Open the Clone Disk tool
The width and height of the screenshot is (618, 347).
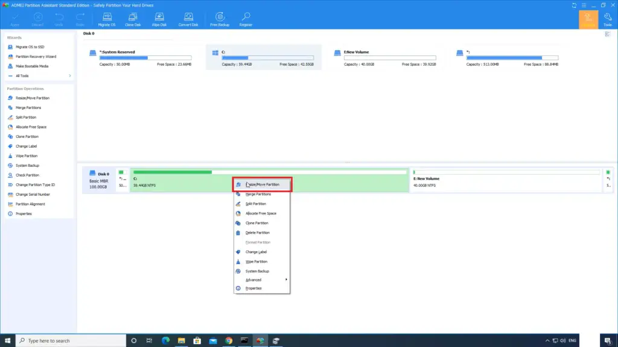point(133,19)
